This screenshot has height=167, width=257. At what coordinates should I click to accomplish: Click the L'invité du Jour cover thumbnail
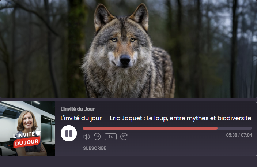(x=28, y=129)
